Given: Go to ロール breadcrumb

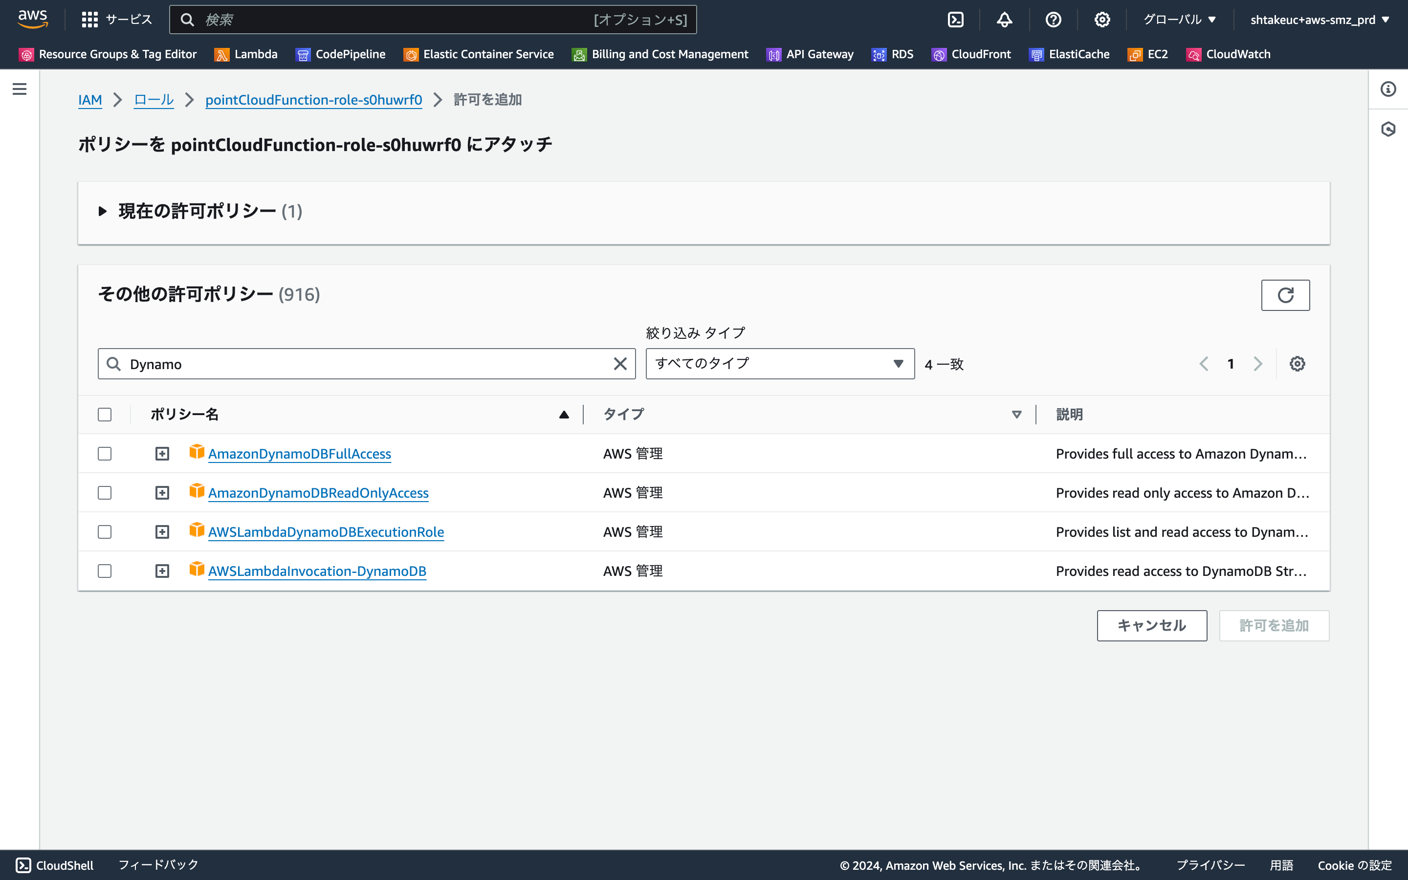Looking at the screenshot, I should point(154,100).
